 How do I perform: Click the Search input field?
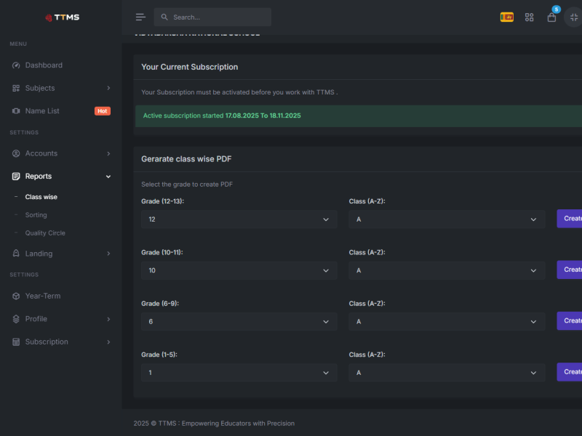pyautogui.click(x=212, y=17)
